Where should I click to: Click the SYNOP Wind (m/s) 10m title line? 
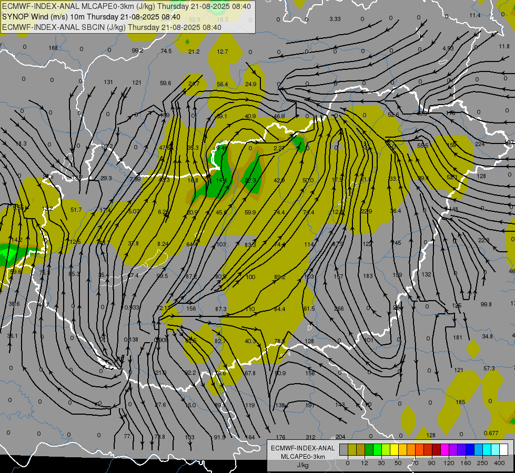pyautogui.click(x=91, y=17)
